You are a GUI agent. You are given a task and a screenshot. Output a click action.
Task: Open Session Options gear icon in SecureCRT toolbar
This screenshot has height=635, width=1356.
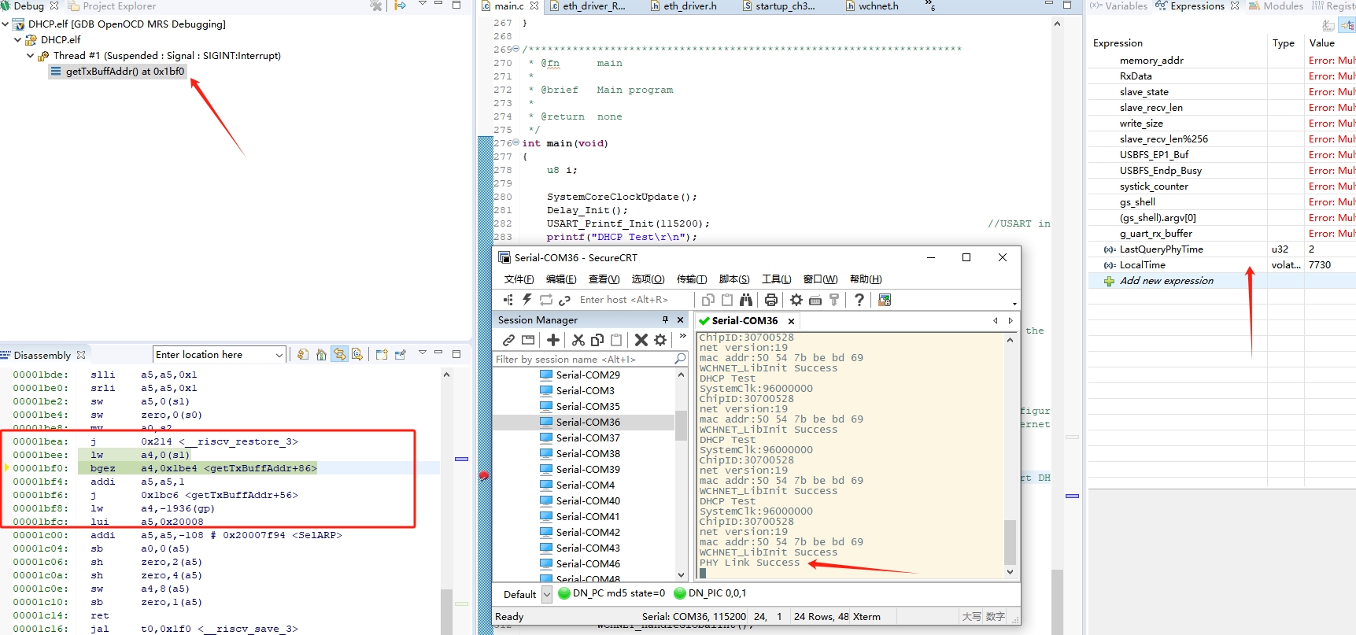(x=796, y=300)
